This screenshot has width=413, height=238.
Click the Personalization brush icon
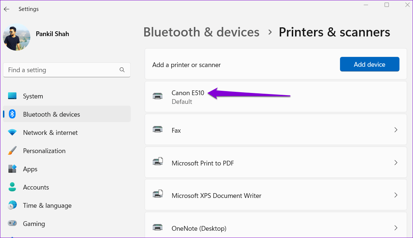click(x=12, y=151)
